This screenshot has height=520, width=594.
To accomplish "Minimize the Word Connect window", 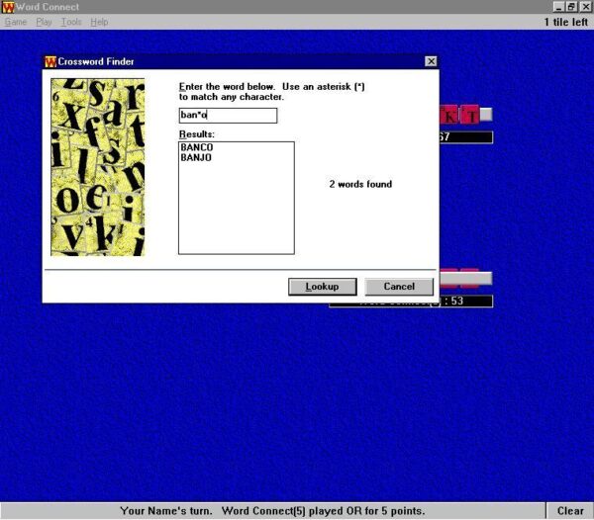I will point(559,7).
